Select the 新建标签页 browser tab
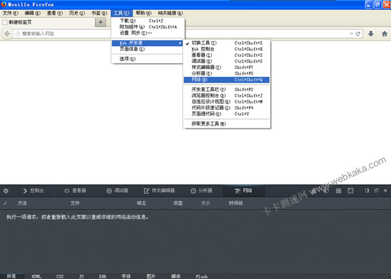Image resolution: width=391 pixels, height=279 pixels. pyautogui.click(x=48, y=22)
